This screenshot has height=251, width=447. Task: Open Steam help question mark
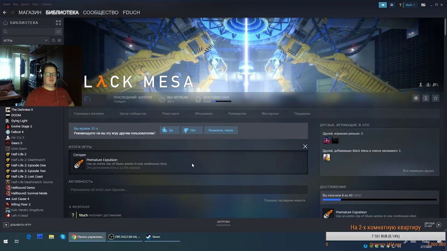tap(400, 5)
